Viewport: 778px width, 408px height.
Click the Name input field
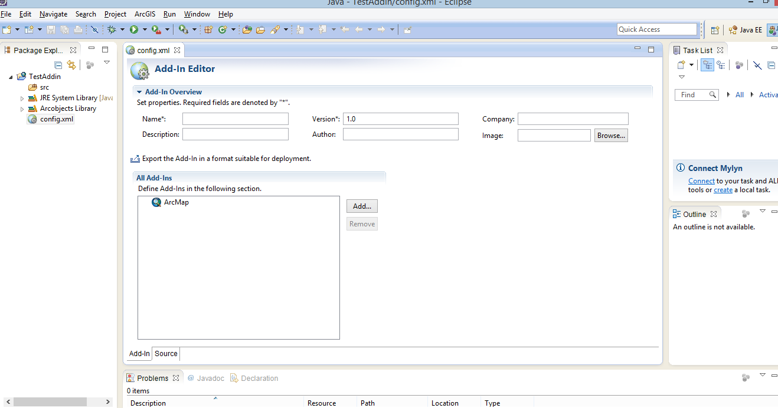pos(235,119)
